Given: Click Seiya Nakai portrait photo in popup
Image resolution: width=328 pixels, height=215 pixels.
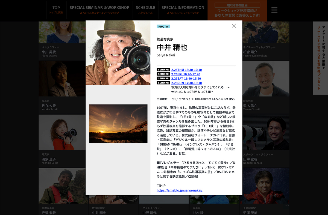Looking at the screenshot, I should (x=118, y=53).
